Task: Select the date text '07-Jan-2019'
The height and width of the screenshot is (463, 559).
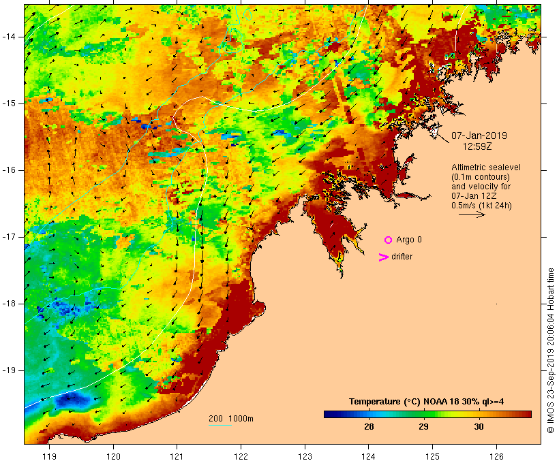Action: pos(479,135)
